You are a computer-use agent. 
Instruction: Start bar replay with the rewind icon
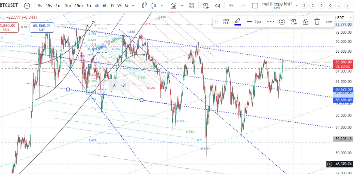(217, 6)
